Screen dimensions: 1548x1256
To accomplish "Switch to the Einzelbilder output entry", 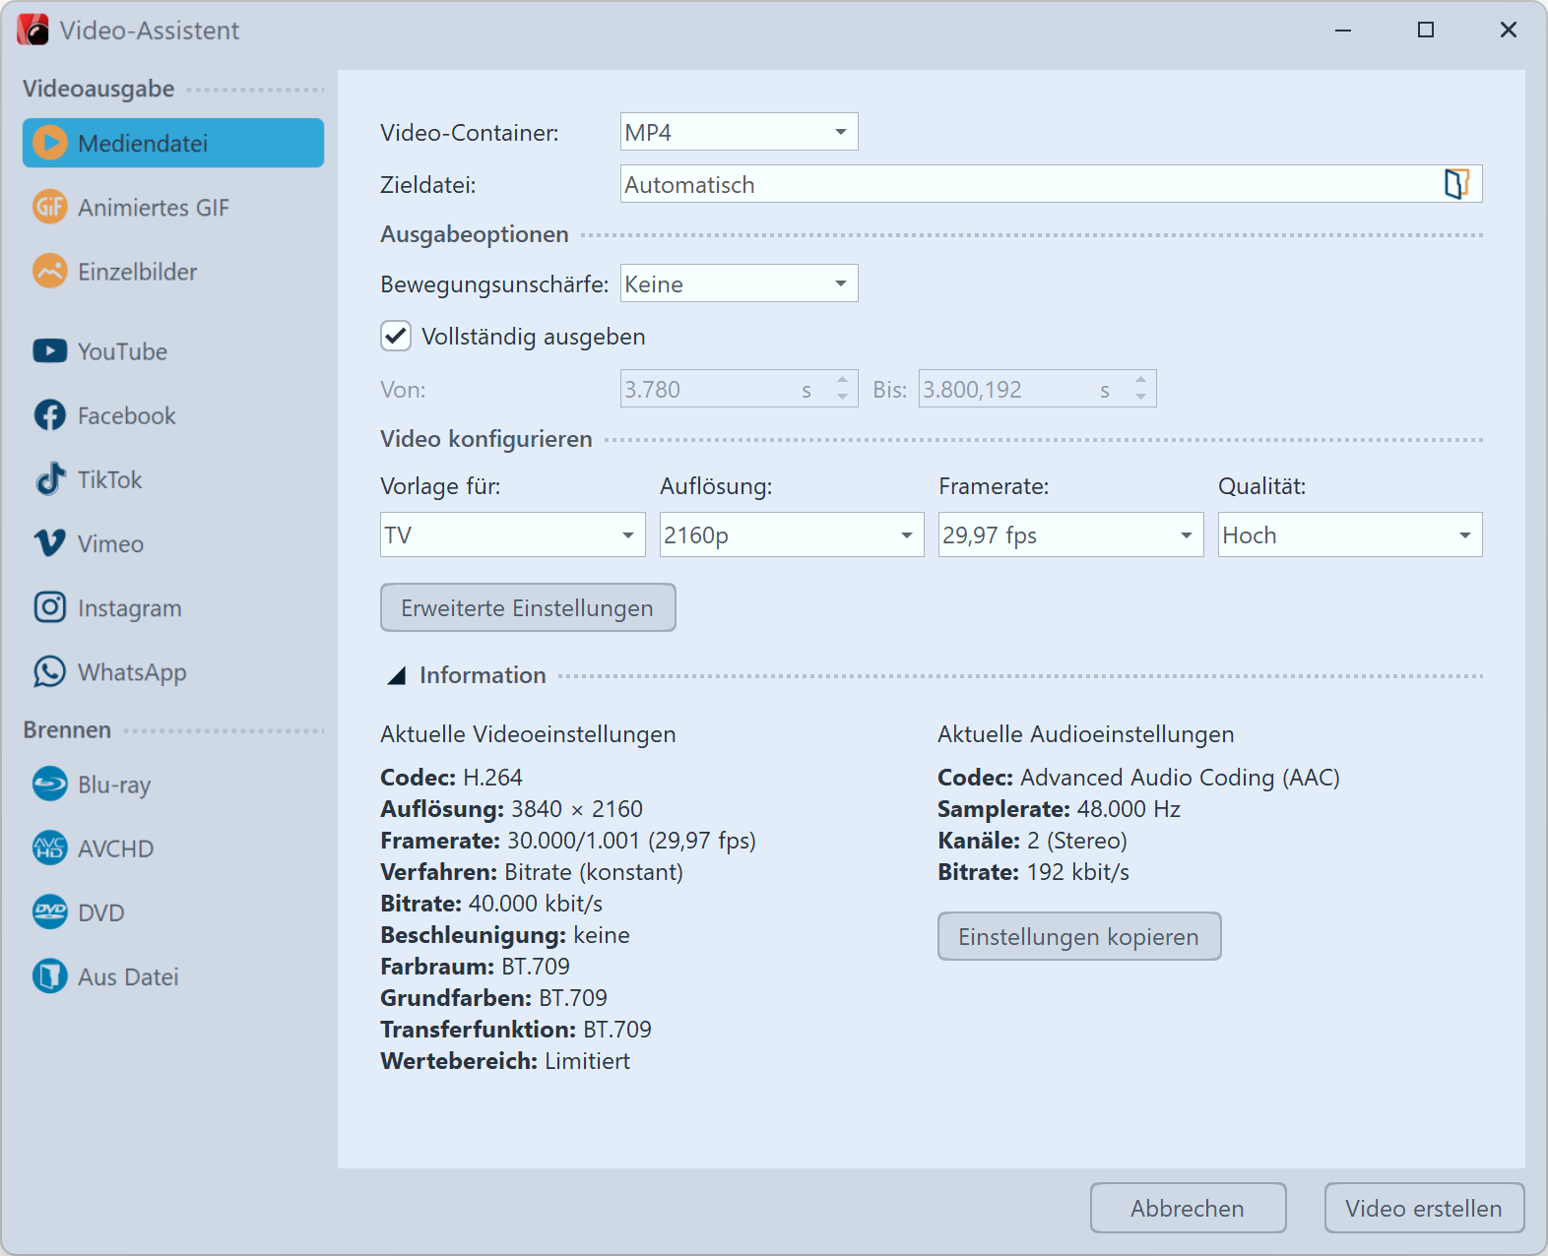I will (137, 272).
